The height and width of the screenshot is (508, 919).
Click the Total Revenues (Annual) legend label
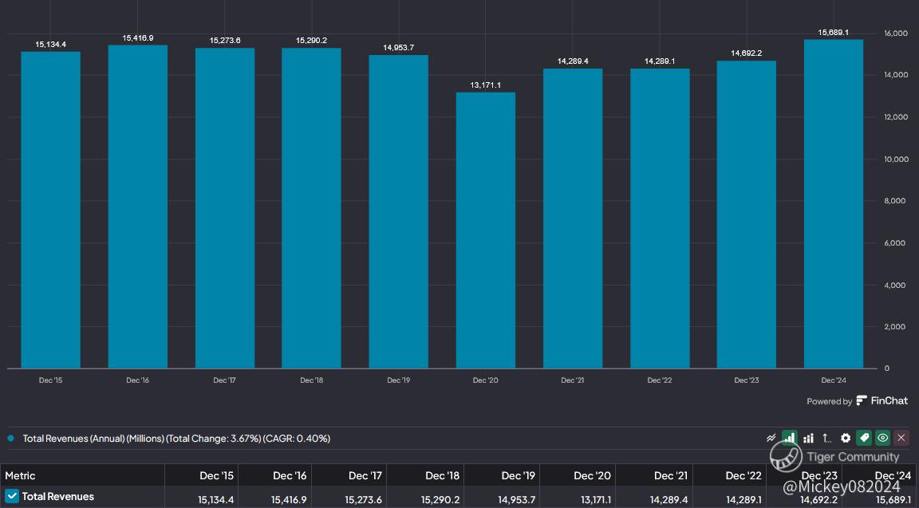click(176, 439)
